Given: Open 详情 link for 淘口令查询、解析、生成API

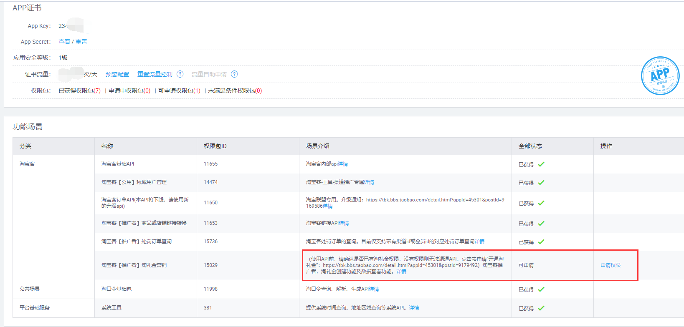Looking at the screenshot, I should [x=374, y=289].
